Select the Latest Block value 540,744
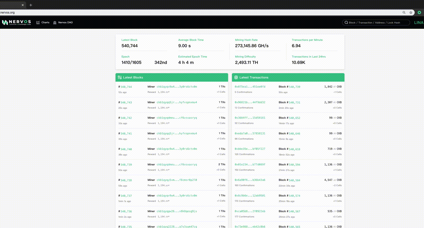This screenshot has width=424, height=228. tap(130, 46)
